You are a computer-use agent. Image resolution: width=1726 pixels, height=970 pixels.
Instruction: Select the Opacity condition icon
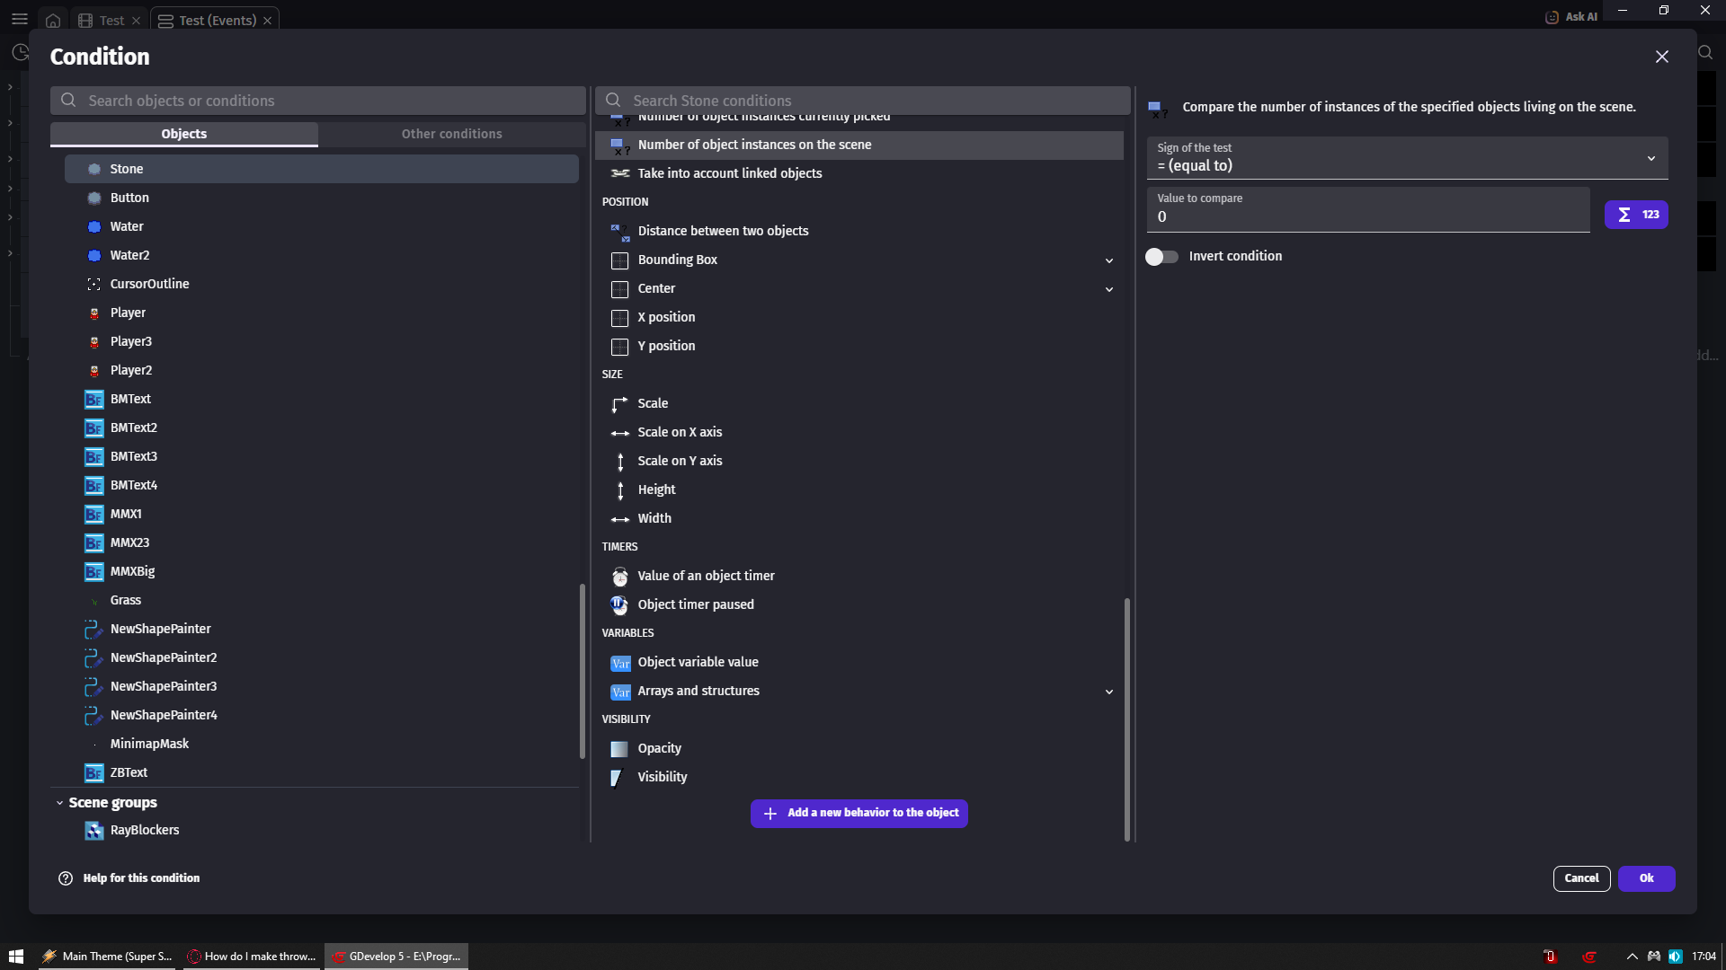click(x=619, y=749)
